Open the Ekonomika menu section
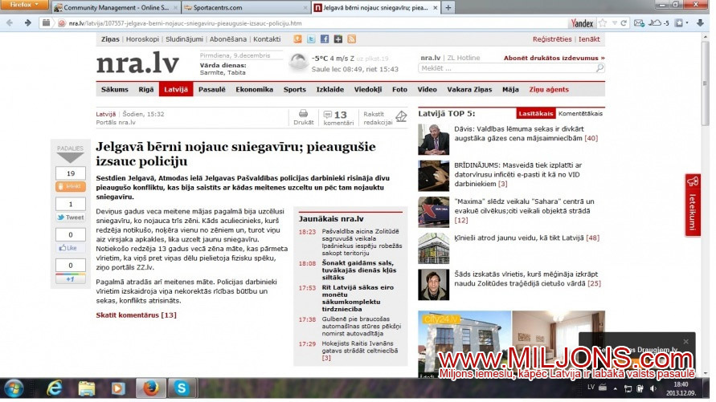This screenshot has width=716, height=402. click(254, 89)
